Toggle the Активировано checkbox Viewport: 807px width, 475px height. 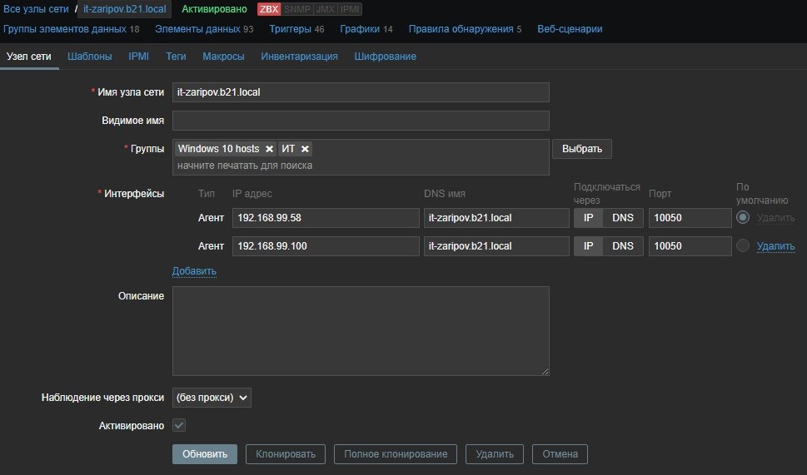pyautogui.click(x=179, y=426)
